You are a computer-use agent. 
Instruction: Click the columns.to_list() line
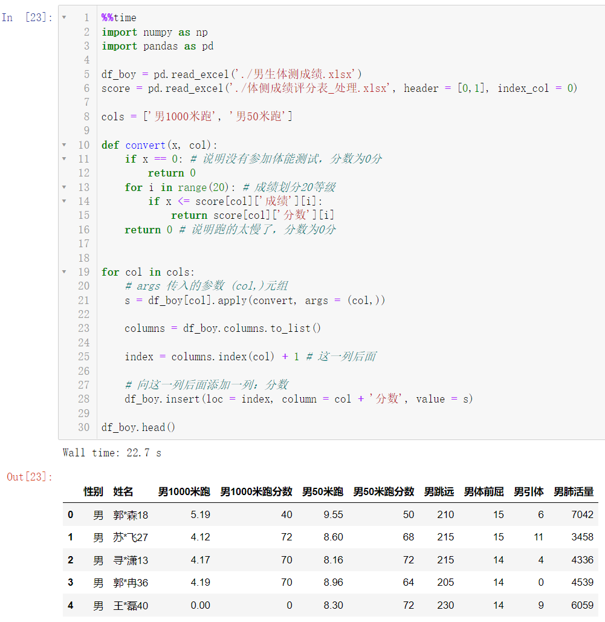(222, 328)
